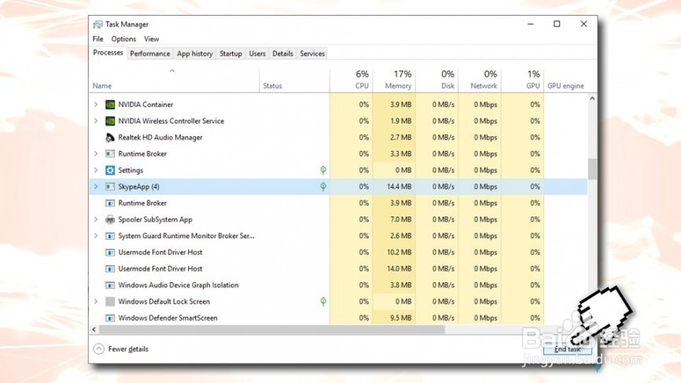
Task: Click the scroll up arrow of process list
Action: tap(592, 98)
